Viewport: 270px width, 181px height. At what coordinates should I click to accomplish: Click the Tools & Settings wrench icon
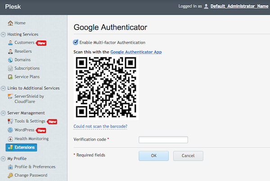coord(10,121)
